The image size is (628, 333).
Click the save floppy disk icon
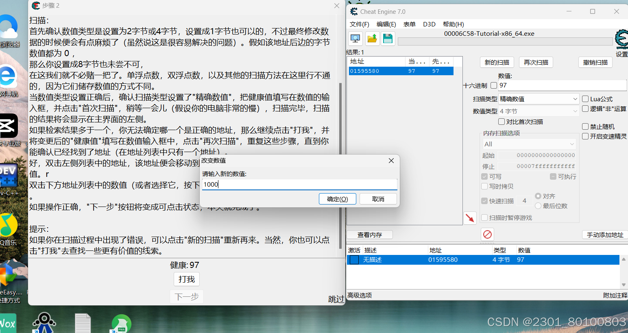click(388, 39)
